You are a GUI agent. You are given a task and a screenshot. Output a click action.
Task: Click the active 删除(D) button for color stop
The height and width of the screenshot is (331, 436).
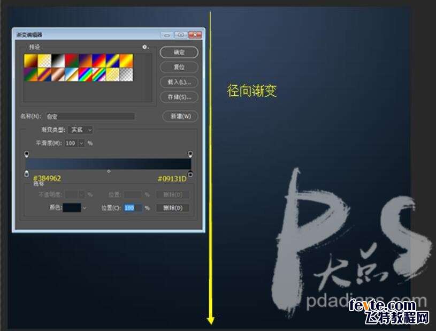[x=172, y=208]
